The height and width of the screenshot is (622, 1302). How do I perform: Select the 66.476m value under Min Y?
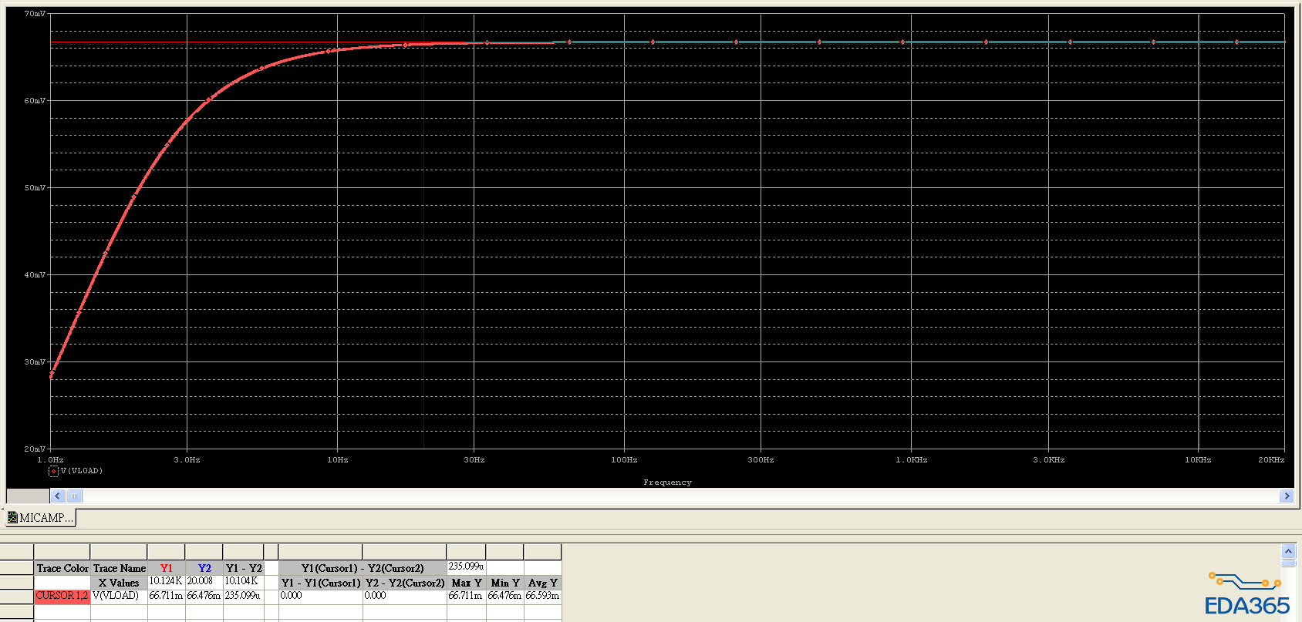(504, 596)
